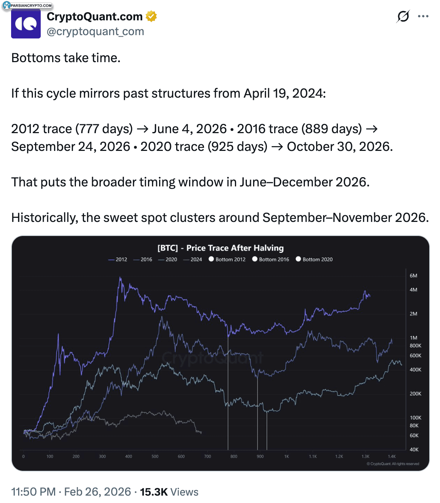
Task: Click the CryptoQuant profile avatar
Action: click(26, 24)
